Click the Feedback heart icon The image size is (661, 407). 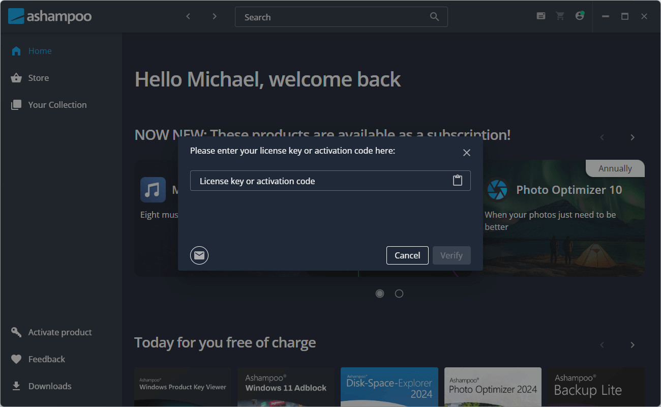tap(16, 359)
